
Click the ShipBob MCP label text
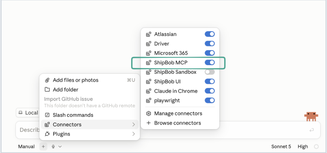[171, 63]
